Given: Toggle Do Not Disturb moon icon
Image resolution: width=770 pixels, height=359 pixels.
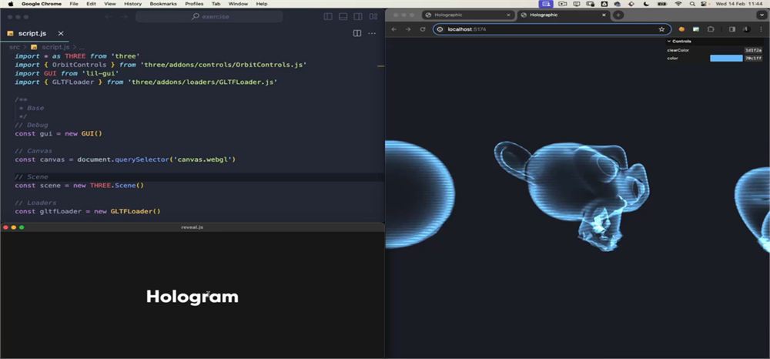Looking at the screenshot, I should pos(646,3).
